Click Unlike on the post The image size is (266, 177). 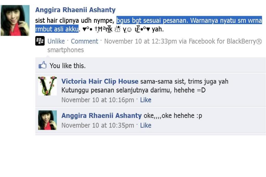coord(56,41)
